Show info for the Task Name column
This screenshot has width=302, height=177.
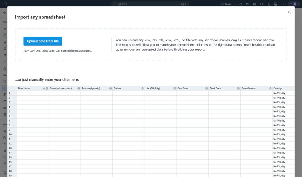pyautogui.click(x=46, y=88)
